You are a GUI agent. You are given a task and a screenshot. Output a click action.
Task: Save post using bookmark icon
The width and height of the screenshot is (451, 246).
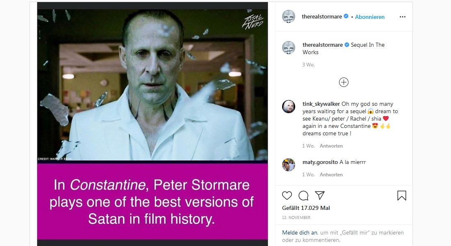(402, 196)
